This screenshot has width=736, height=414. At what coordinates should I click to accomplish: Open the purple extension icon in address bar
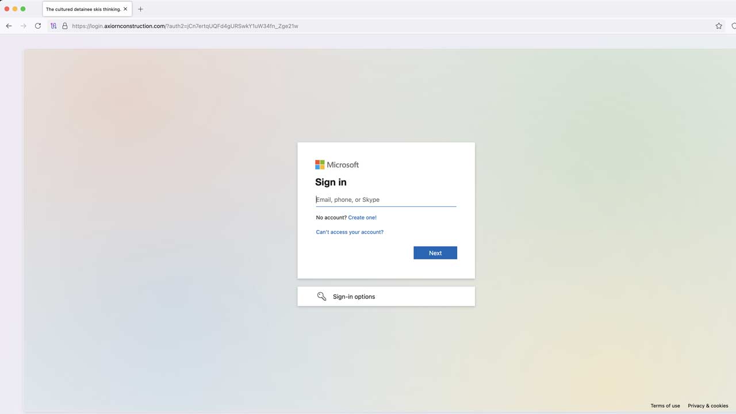point(53,26)
